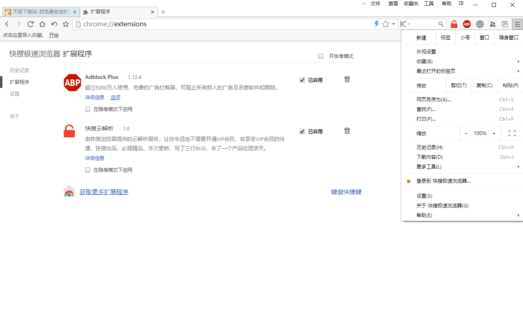Delete Adblock Plus using its trash icon
Screen dimensions: 523x335
point(347,79)
